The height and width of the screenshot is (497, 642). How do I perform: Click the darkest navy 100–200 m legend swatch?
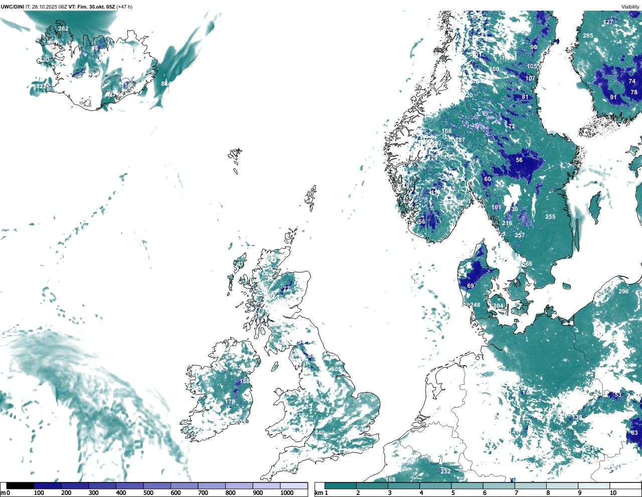click(48, 486)
